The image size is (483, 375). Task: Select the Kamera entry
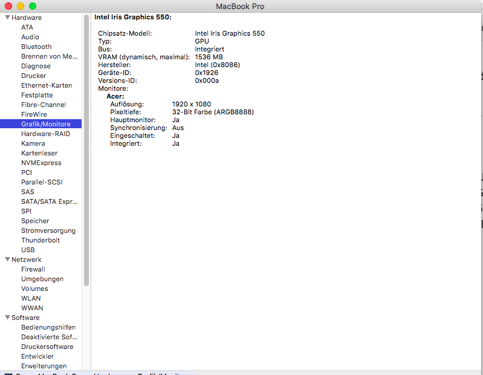tap(33, 143)
